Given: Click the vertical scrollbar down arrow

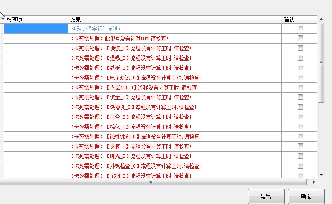Looking at the screenshot, I should [321, 175].
